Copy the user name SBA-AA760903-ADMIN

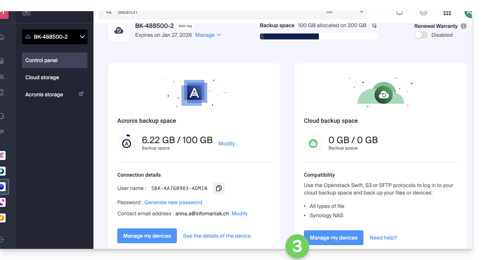click(x=219, y=188)
